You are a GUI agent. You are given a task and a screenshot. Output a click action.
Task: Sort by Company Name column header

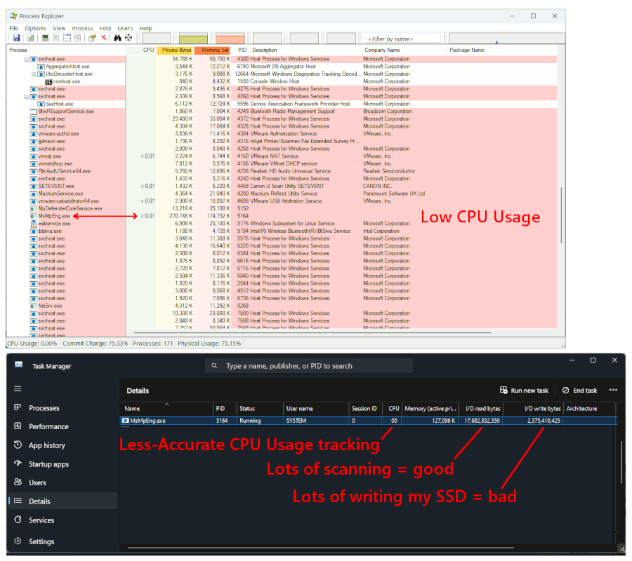[x=404, y=50]
